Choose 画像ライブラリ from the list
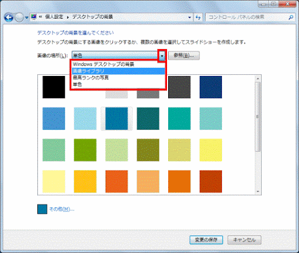The width and height of the screenshot is (299, 253). (118, 71)
